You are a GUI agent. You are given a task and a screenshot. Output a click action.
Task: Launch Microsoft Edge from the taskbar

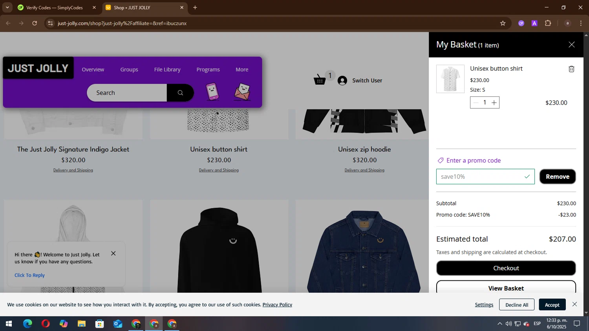(x=27, y=324)
